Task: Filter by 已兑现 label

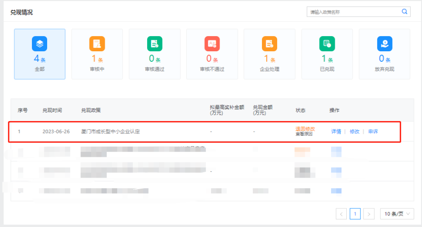Action: (327, 69)
